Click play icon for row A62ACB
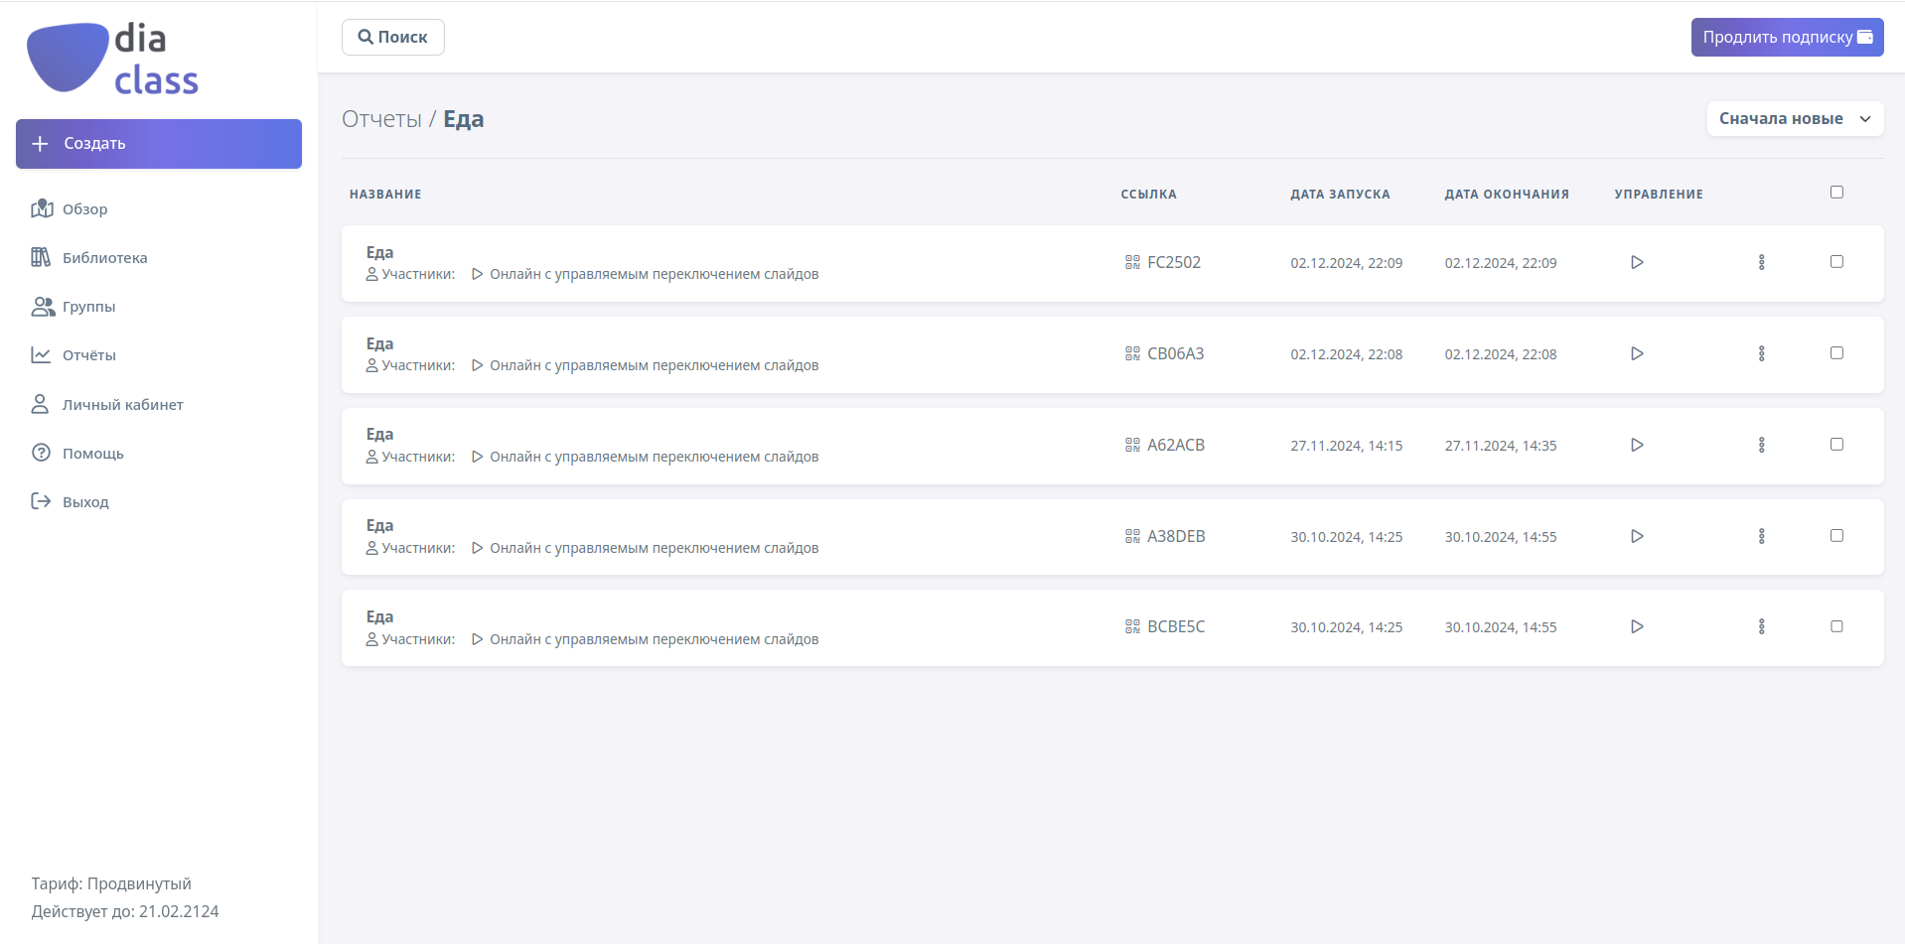The height and width of the screenshot is (944, 1905). pyautogui.click(x=1637, y=445)
